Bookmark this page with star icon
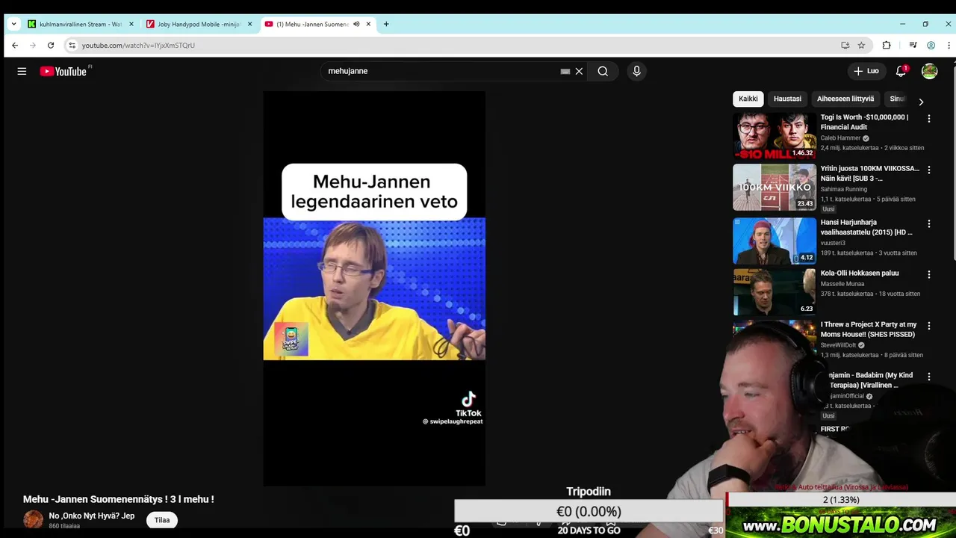Viewport: 956px width, 538px height. [861, 45]
